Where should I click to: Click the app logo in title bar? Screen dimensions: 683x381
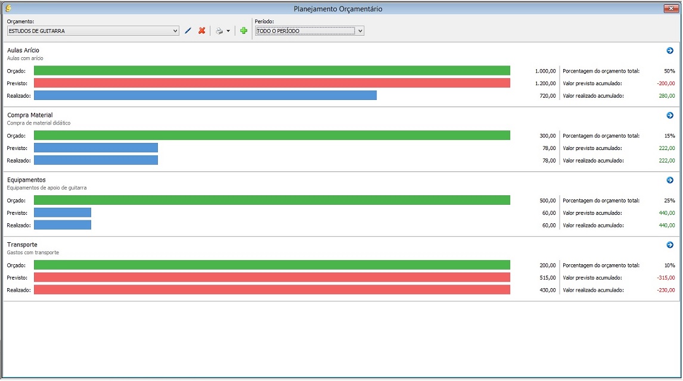tap(8, 8)
